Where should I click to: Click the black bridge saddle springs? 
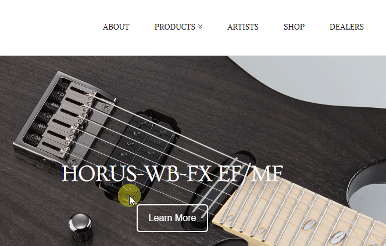pyautogui.click(x=44, y=114)
